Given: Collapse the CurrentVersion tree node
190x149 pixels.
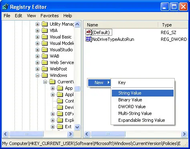Looking at the screenshot, I should [x=45, y=82].
